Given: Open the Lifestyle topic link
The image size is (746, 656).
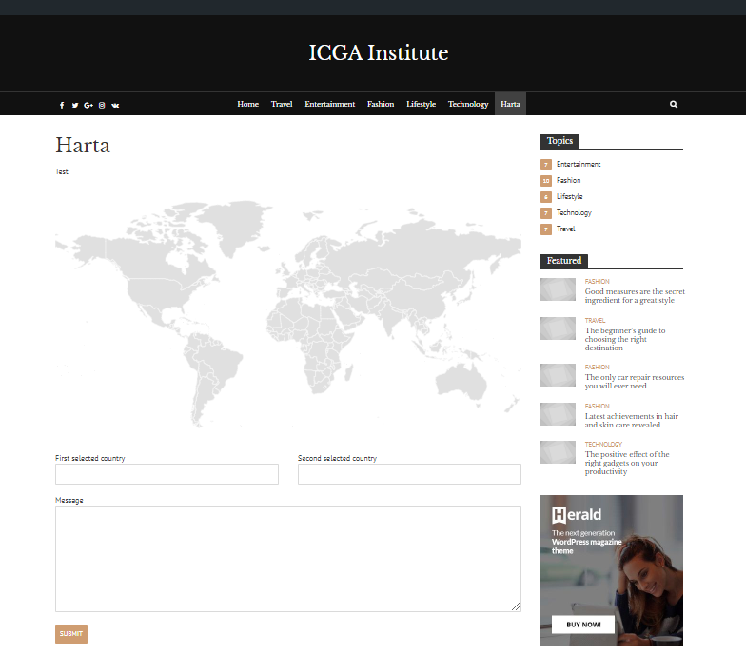Looking at the screenshot, I should click(569, 197).
